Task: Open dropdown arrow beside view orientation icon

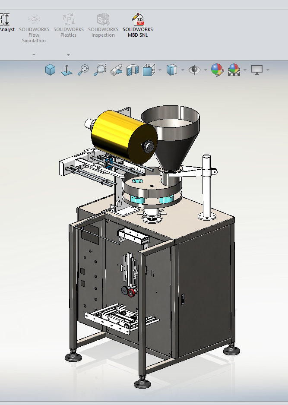Action: coord(160,70)
